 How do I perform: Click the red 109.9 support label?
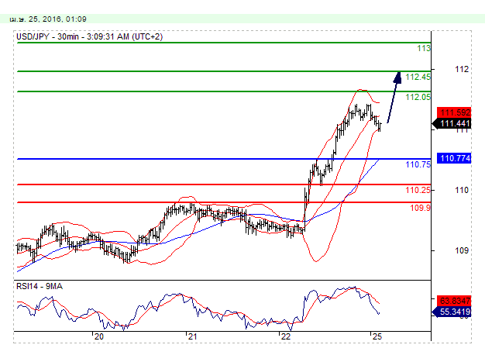tap(420, 208)
